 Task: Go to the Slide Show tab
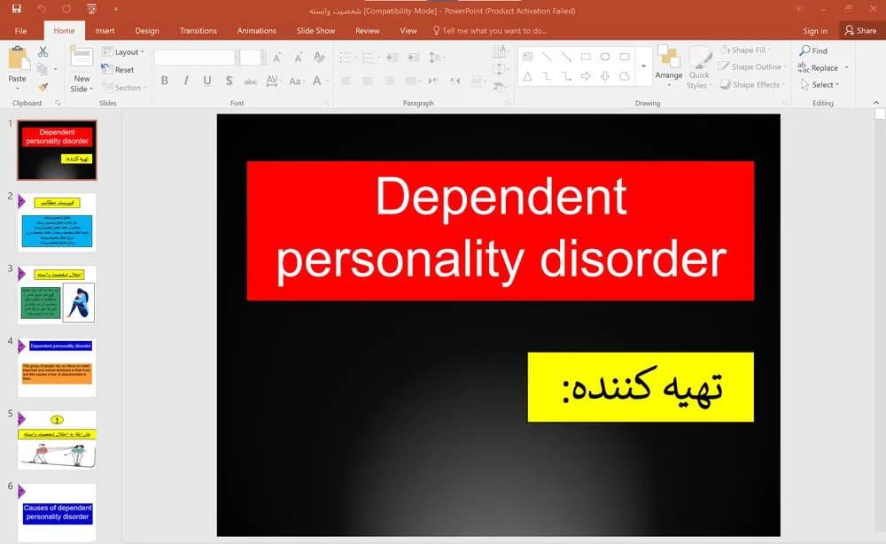[316, 30]
